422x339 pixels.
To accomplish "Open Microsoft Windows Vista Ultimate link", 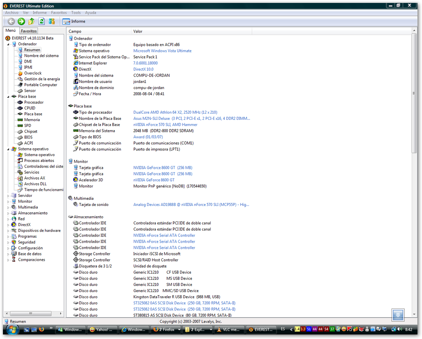I will pos(162,51).
